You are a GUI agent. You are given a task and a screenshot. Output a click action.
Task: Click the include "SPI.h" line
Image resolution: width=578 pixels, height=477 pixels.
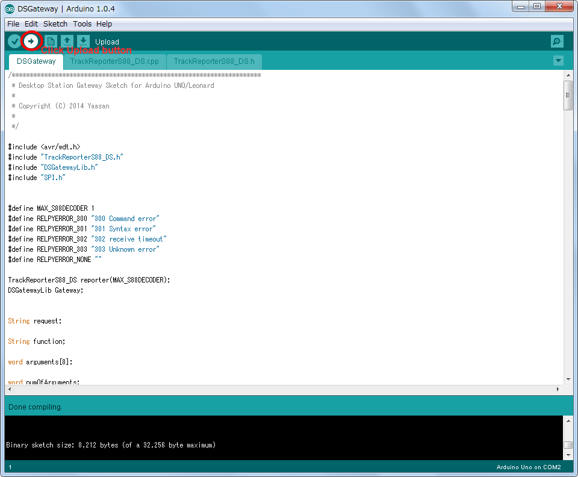point(37,178)
